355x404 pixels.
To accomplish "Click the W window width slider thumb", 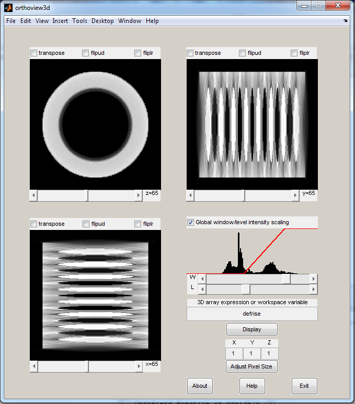I will tap(286, 279).
